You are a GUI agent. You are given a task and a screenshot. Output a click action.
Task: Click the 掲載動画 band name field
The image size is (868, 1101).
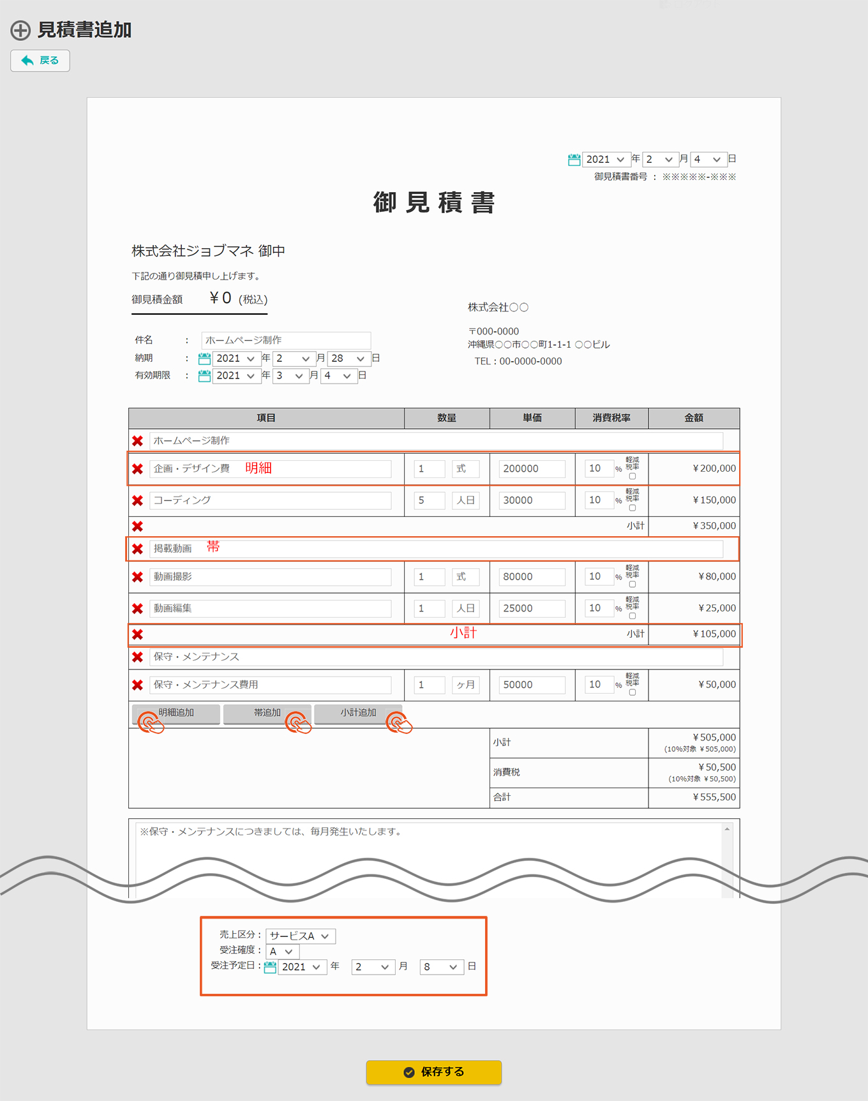click(x=437, y=548)
